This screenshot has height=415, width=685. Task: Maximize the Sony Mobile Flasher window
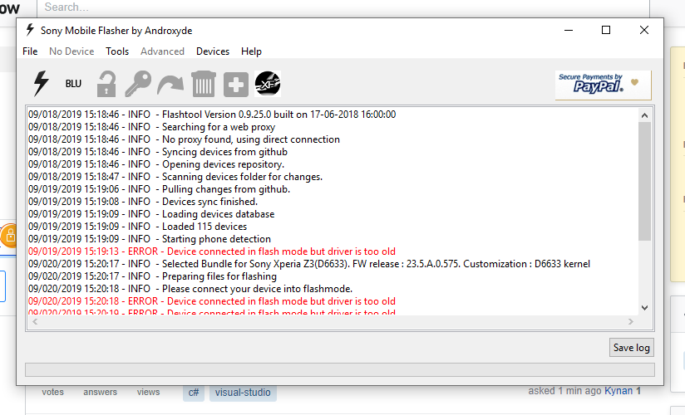tap(606, 30)
